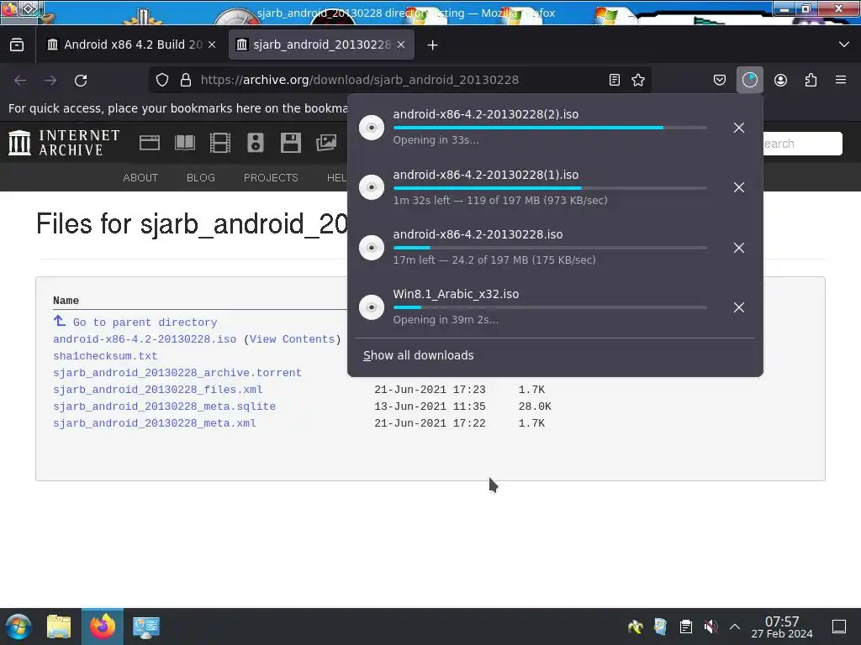Toggle reader view icon in address bar

[x=615, y=80]
